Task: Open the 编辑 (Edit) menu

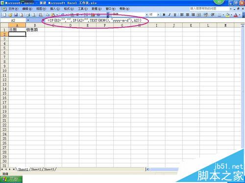Action: (27, 9)
